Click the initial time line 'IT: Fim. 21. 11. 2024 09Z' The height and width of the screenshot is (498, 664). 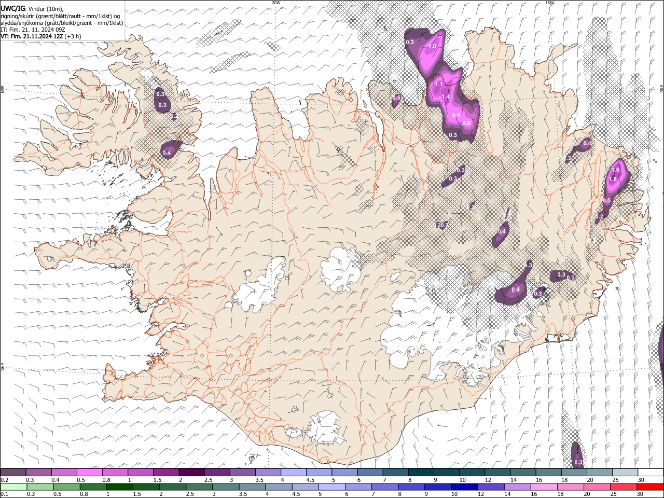click(x=33, y=30)
